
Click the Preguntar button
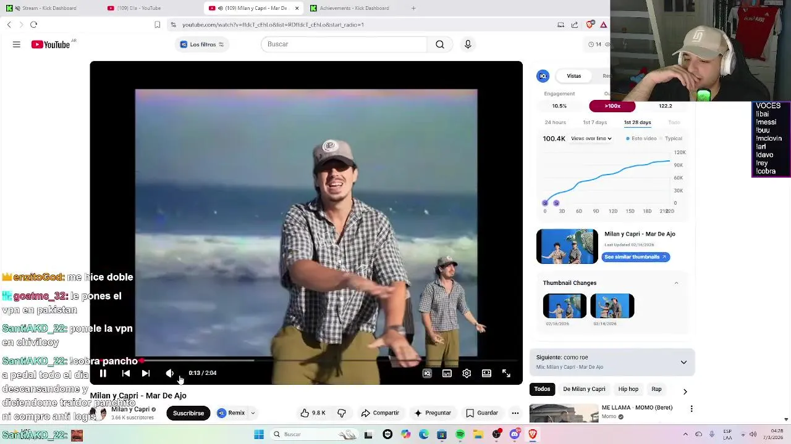tap(433, 413)
